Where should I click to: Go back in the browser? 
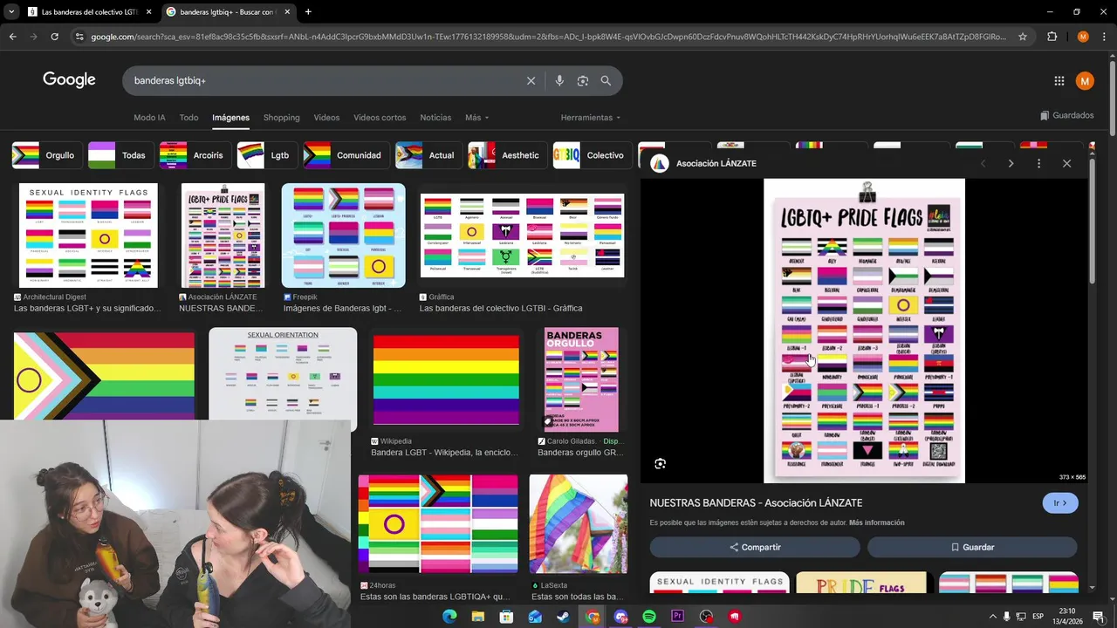click(12, 37)
